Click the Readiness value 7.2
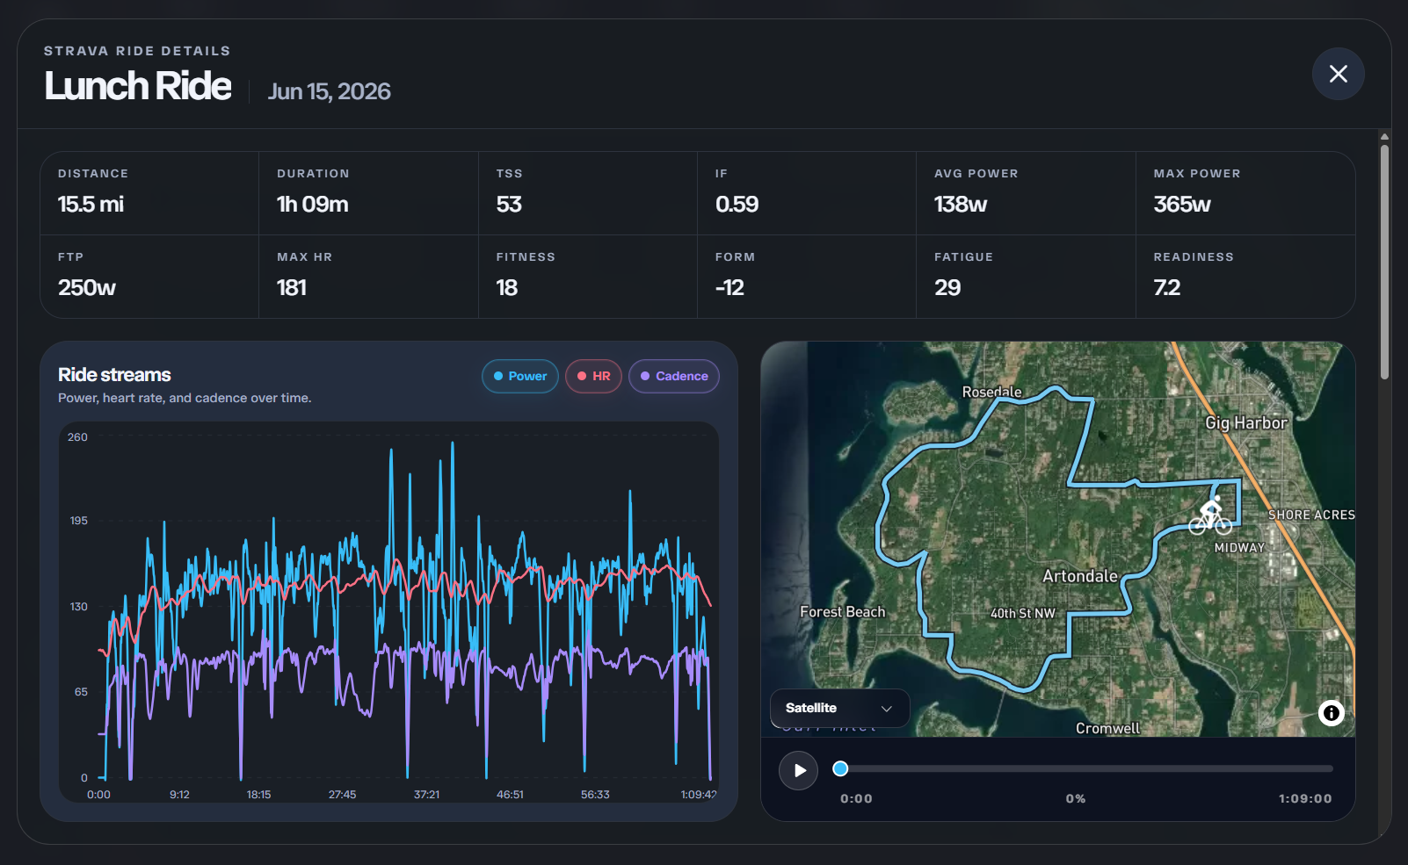This screenshot has width=1408, height=865. pos(1167,288)
